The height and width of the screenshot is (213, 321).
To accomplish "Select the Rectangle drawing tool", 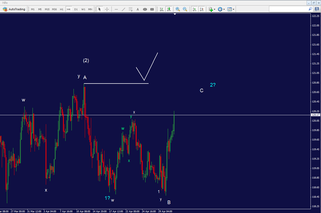I will point(152,9).
